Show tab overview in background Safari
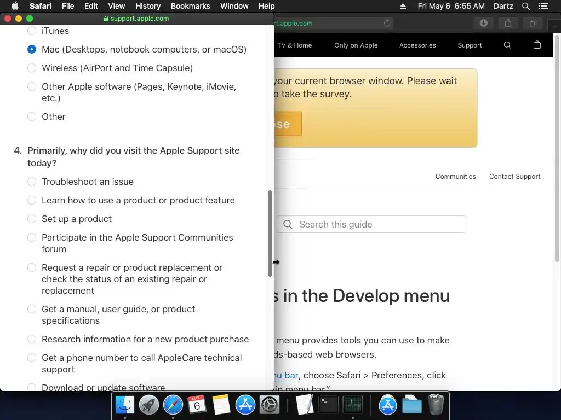This screenshot has width=561, height=420. pyautogui.click(x=533, y=23)
